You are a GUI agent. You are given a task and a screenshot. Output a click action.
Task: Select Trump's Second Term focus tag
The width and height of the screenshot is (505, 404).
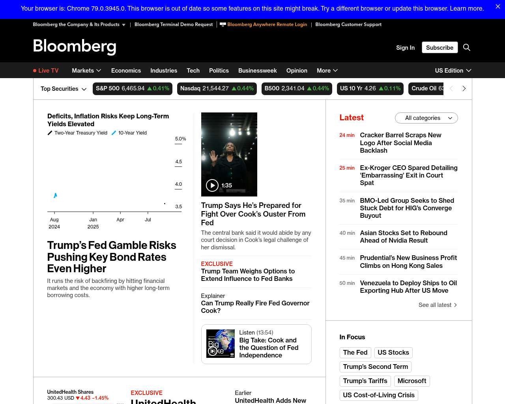(x=376, y=367)
